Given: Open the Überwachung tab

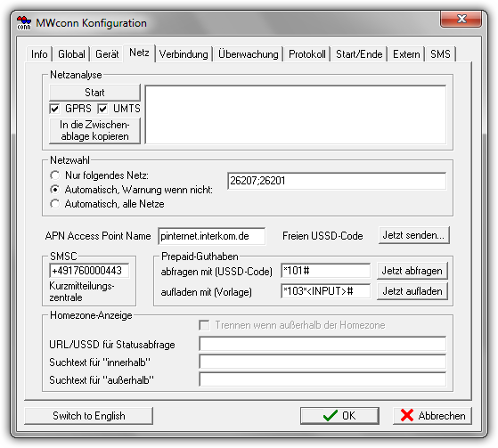Looking at the screenshot, I should tap(249, 54).
